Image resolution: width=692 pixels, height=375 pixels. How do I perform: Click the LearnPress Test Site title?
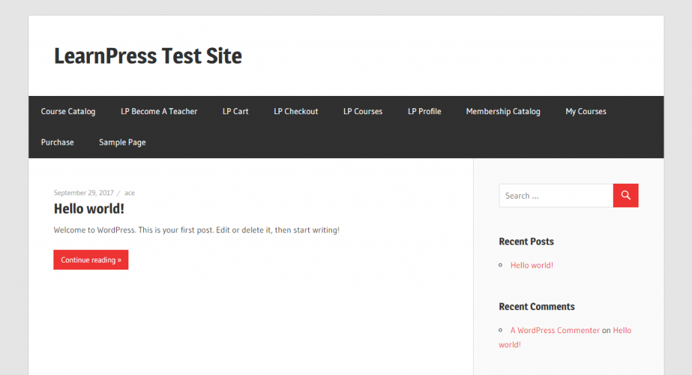point(148,56)
